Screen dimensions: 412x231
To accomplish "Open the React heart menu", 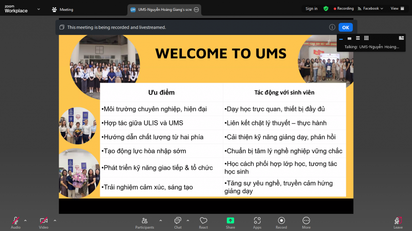I will (x=203, y=223).
